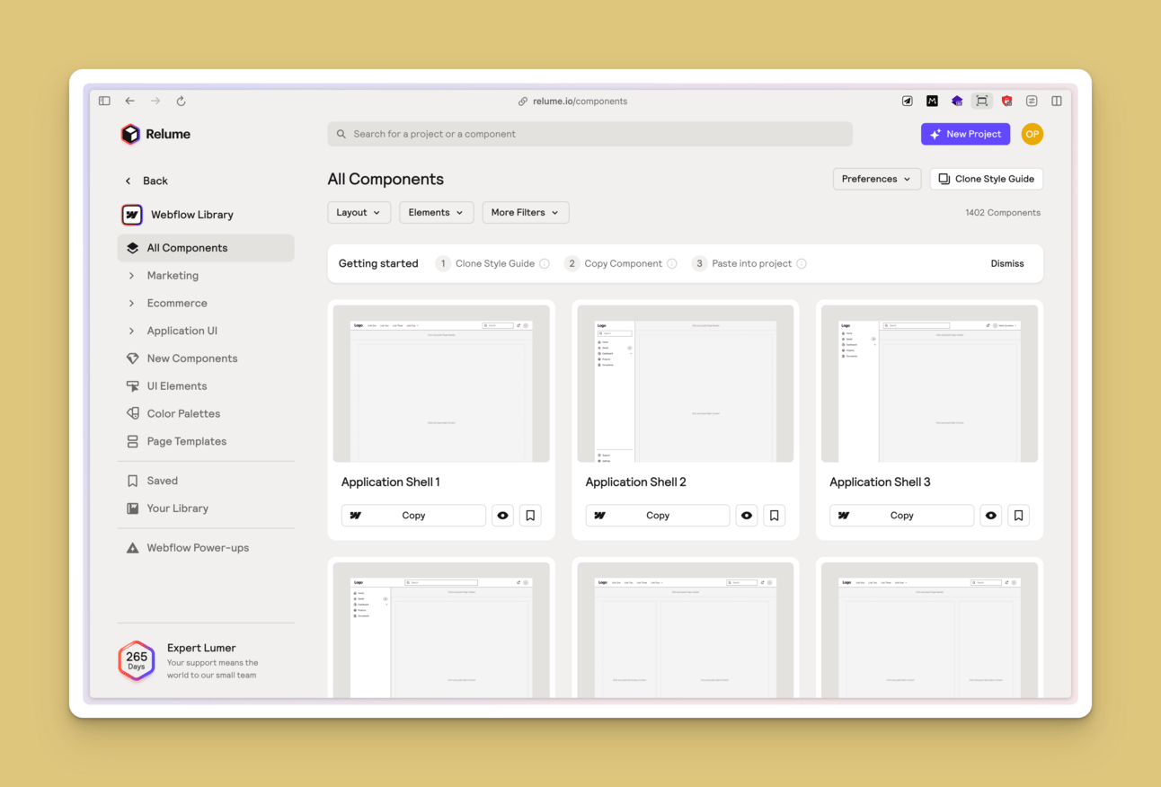The width and height of the screenshot is (1161, 787).
Task: Click the info icon beside Clone Style Guide step
Action: pos(545,263)
